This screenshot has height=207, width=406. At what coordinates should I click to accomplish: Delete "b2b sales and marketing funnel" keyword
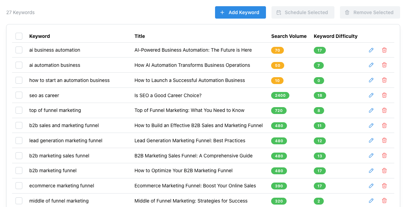(x=384, y=125)
